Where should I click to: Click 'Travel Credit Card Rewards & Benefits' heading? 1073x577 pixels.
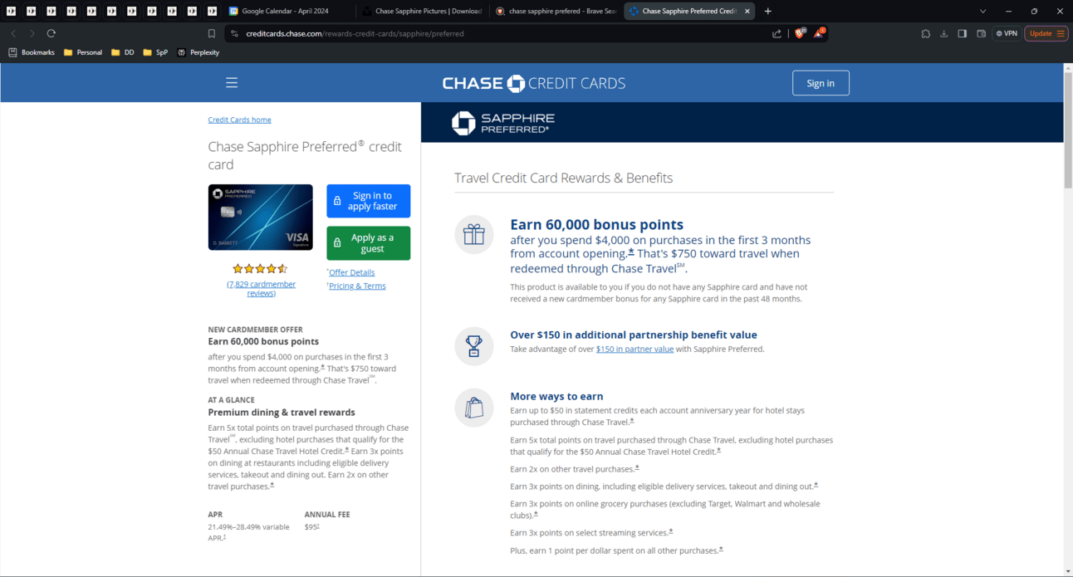click(x=563, y=178)
